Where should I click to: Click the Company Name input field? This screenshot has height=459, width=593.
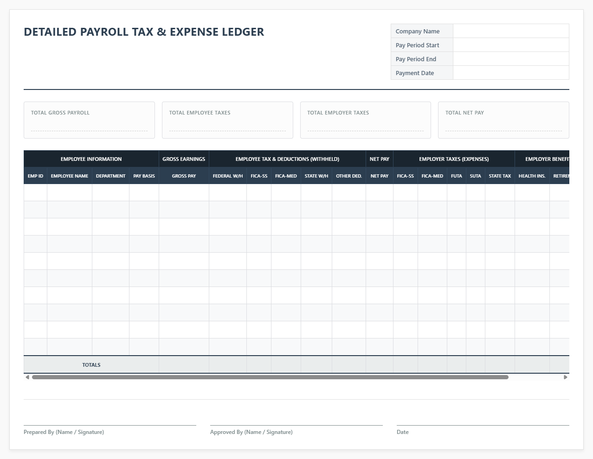tap(511, 31)
